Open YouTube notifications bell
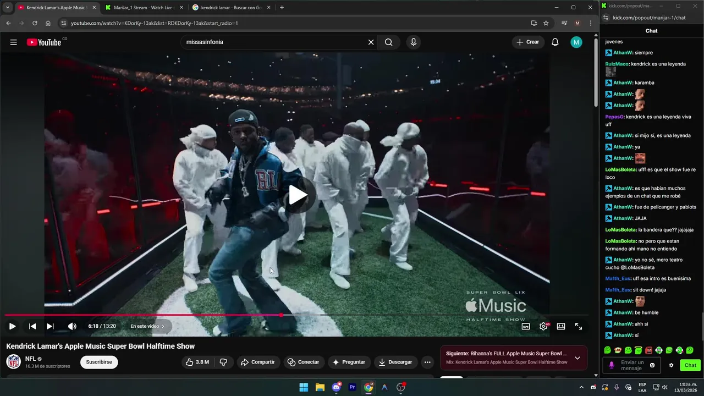This screenshot has height=396, width=704. [x=555, y=42]
